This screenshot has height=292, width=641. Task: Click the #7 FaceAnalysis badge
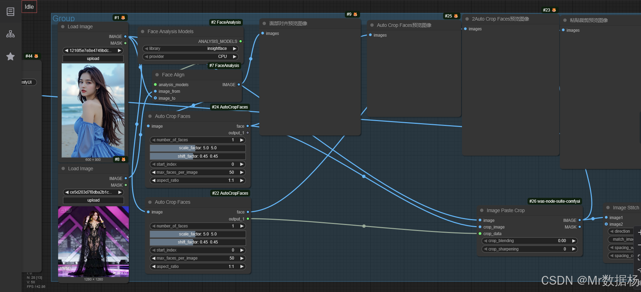(224, 66)
